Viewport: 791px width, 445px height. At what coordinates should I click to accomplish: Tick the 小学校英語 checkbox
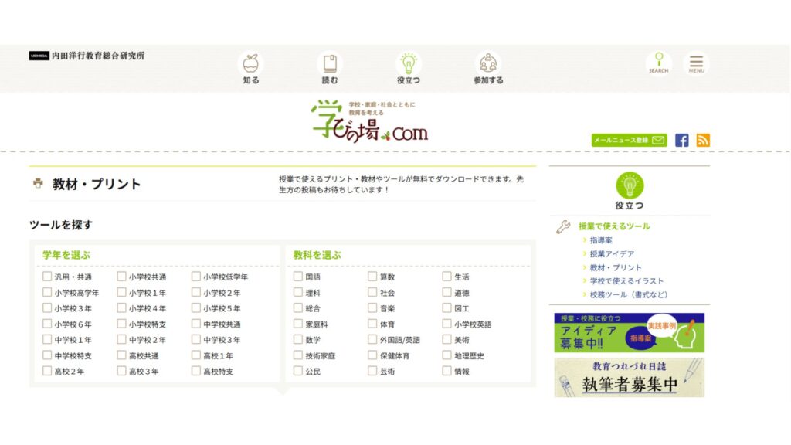click(447, 324)
